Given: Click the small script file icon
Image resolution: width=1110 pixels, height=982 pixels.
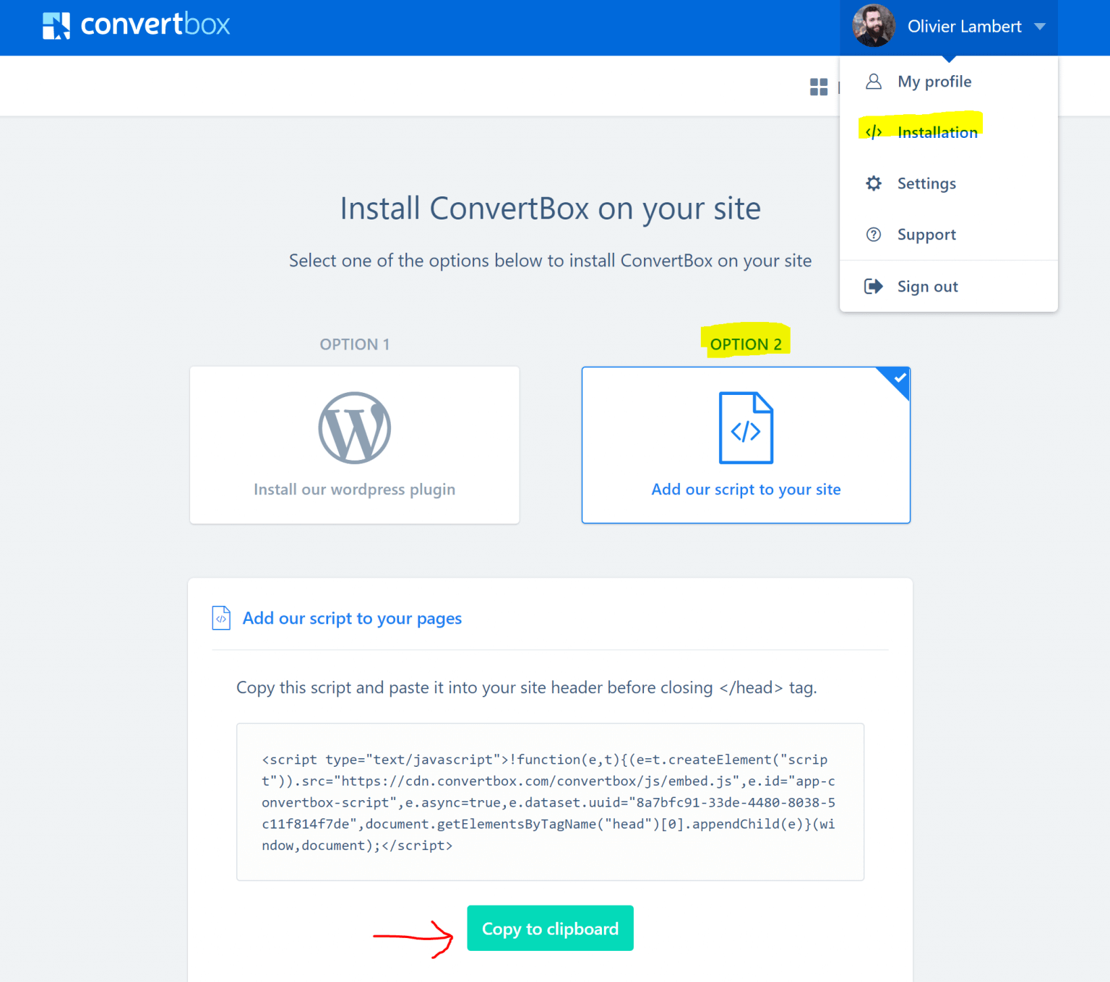Looking at the screenshot, I should (221, 618).
